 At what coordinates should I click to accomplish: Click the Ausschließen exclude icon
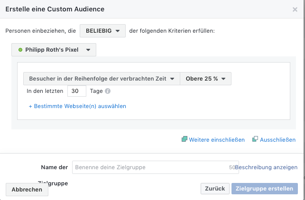coord(255,139)
